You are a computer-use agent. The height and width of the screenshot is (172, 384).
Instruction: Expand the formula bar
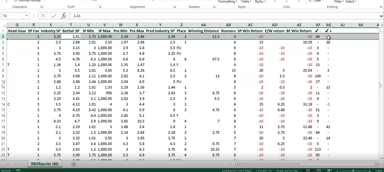click(381, 16)
